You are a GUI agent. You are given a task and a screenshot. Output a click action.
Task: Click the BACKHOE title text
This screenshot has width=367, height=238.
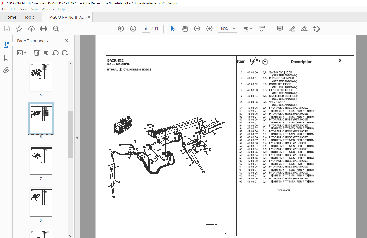pyautogui.click(x=115, y=60)
